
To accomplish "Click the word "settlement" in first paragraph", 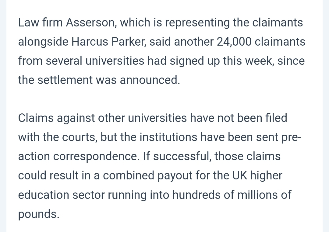I will click(x=65, y=80).
